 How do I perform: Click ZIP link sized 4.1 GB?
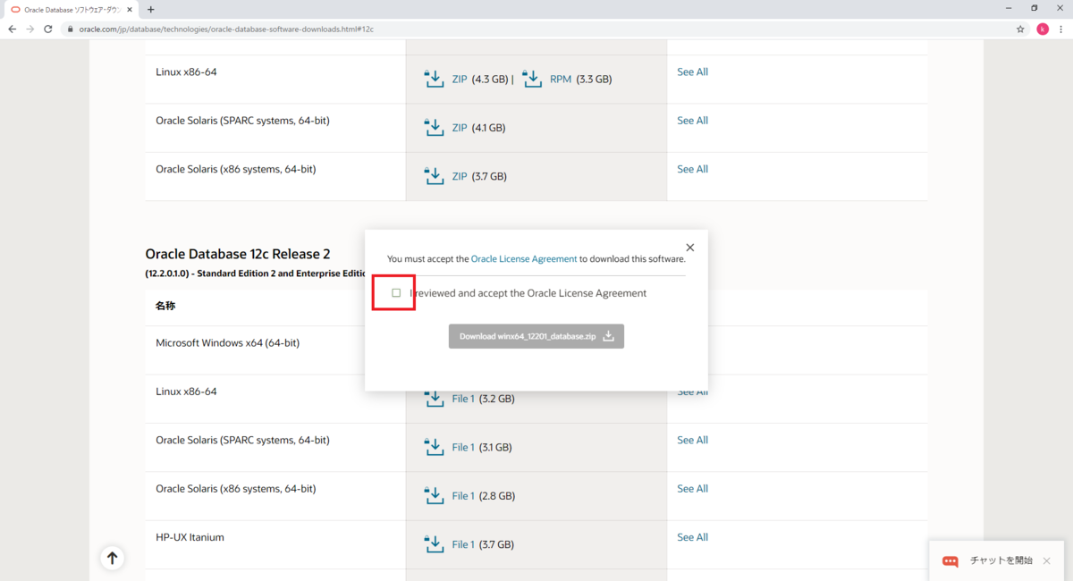pyautogui.click(x=460, y=128)
